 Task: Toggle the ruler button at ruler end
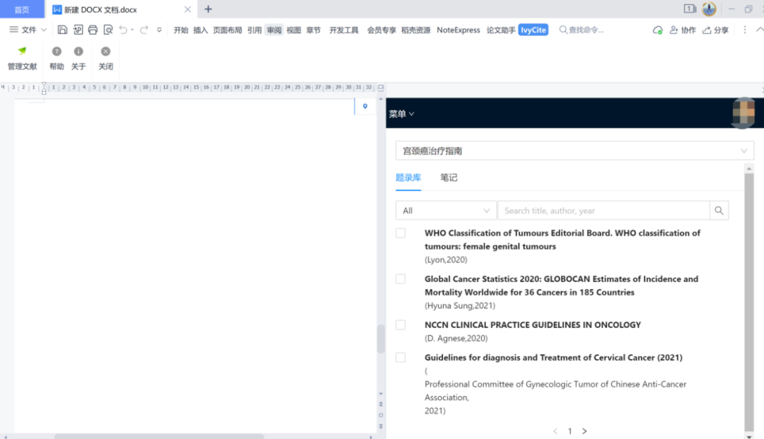pyautogui.click(x=381, y=88)
